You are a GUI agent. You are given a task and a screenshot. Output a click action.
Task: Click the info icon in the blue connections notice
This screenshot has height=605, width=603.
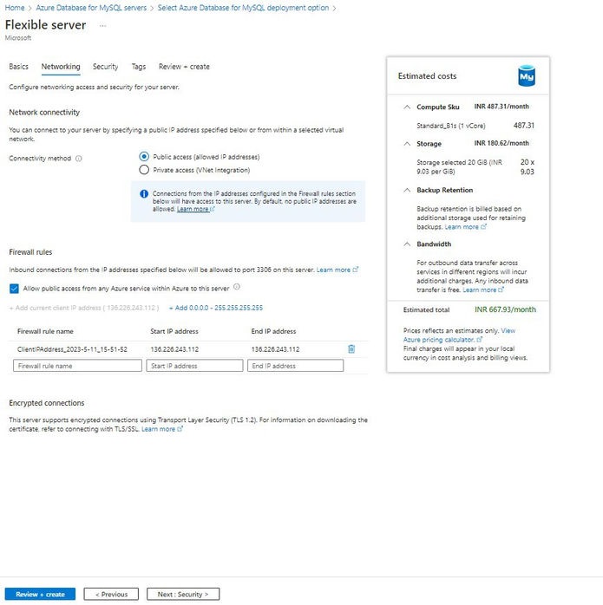pyautogui.click(x=144, y=193)
